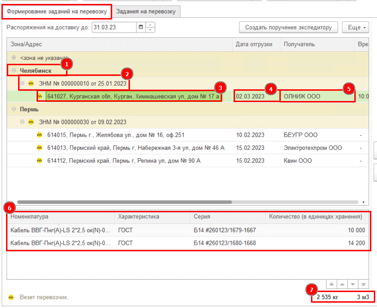The image size is (377, 308).
Task: Click carrier icon beside ЗНМ № 000000010
Action: [31, 84]
